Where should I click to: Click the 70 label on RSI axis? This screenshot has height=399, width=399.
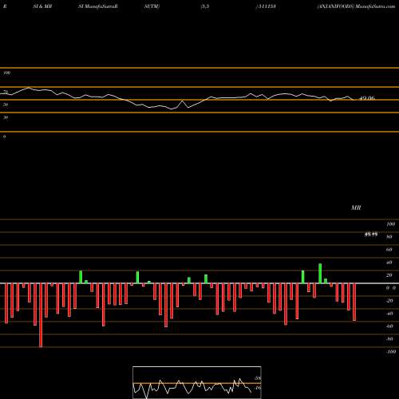[x=6, y=92]
